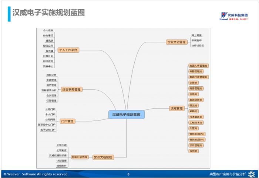
Task: Select the 考勤管理类 process node
Action: point(196,71)
